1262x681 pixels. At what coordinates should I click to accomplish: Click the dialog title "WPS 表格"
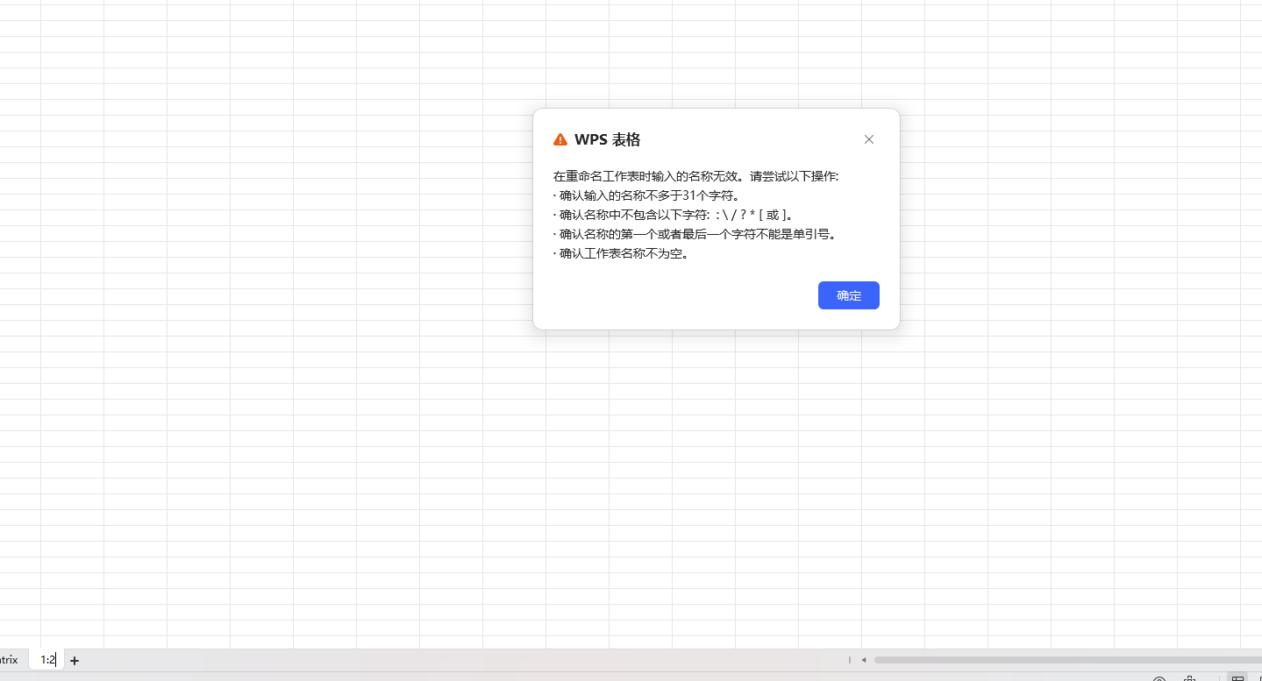[607, 139]
